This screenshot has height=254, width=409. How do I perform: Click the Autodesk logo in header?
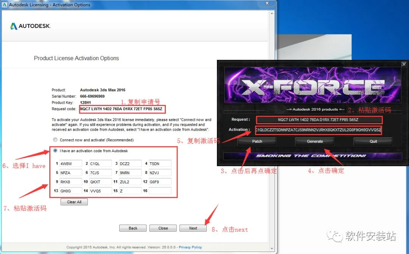(30, 26)
